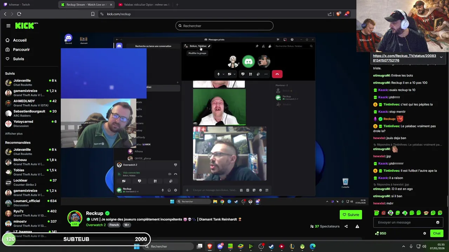The width and height of the screenshot is (449, 252).
Task: Click the Suivre follow button
Action: pyautogui.click(x=351, y=215)
